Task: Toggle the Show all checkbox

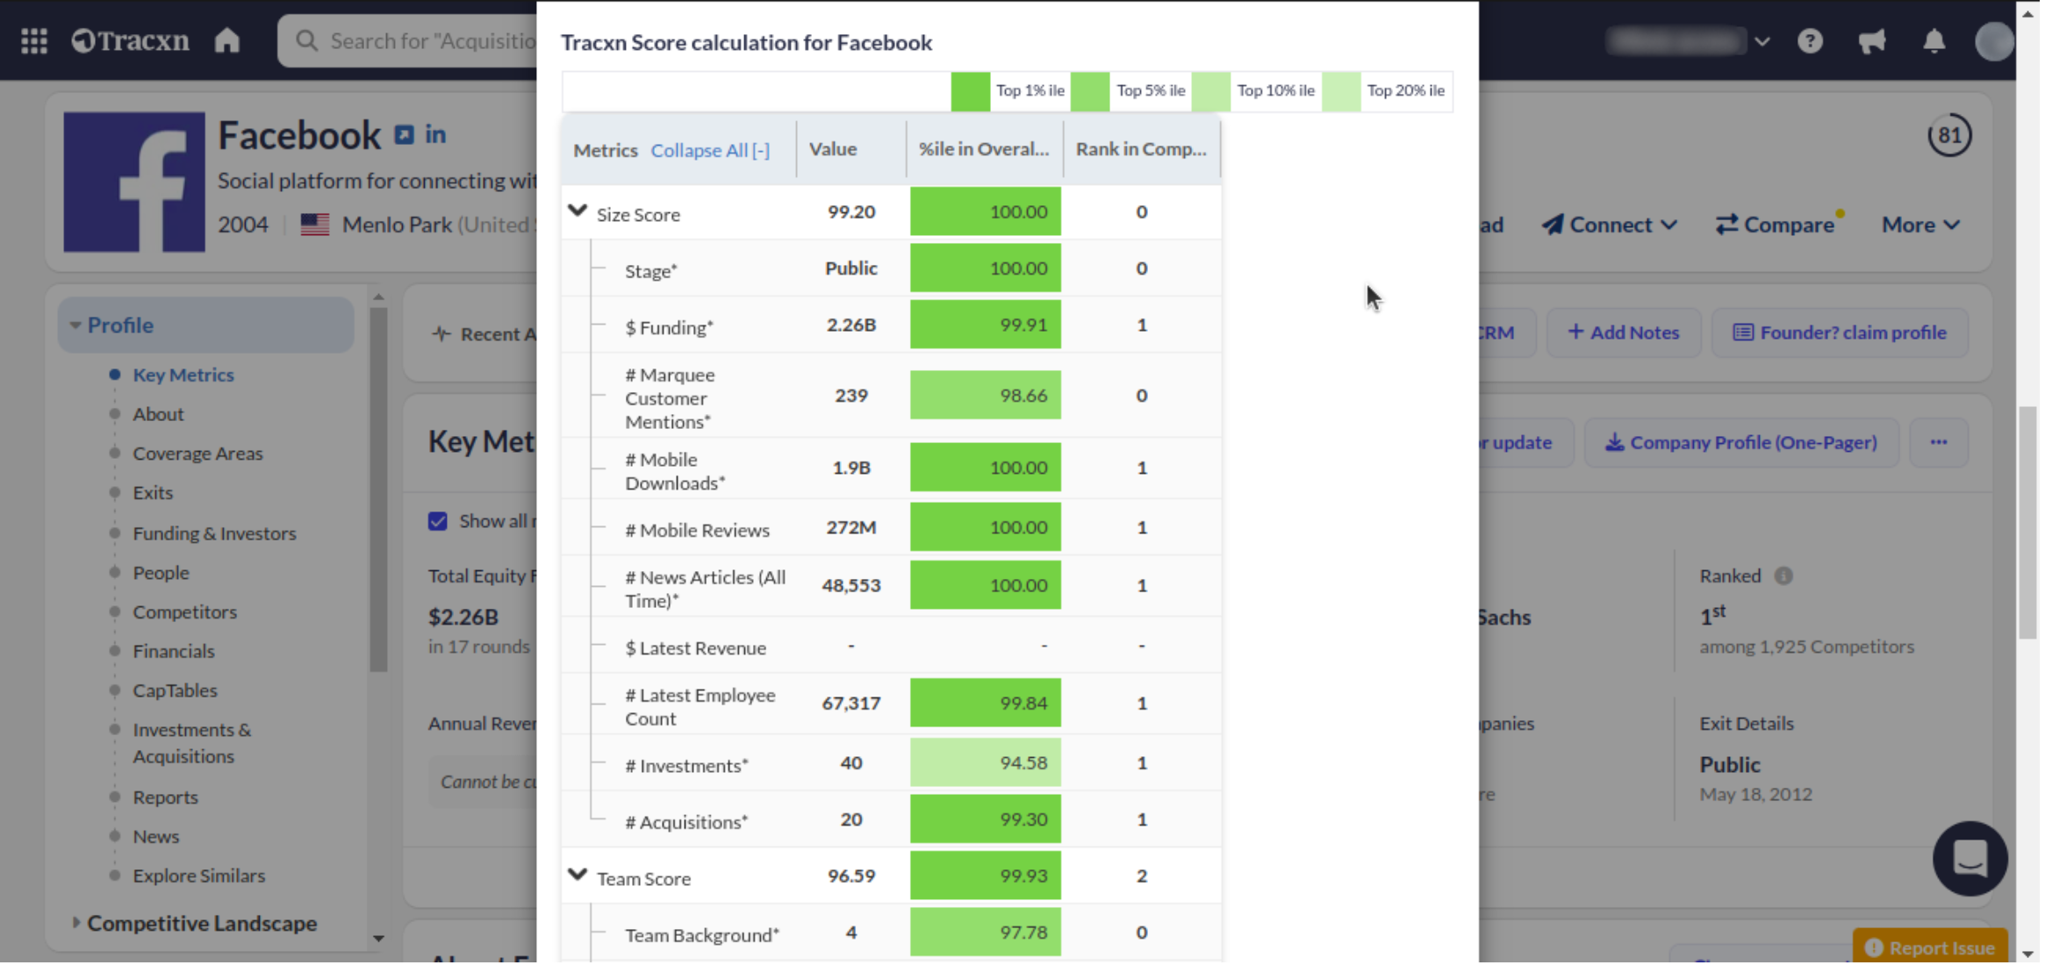Action: (x=438, y=522)
